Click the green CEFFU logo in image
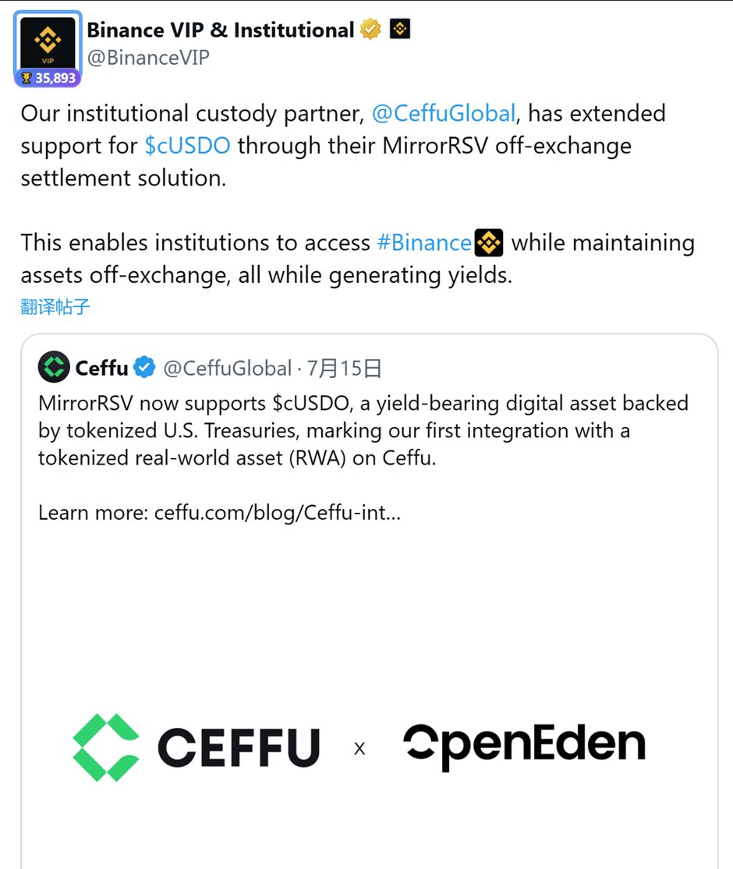Image resolution: width=733 pixels, height=869 pixels. tap(106, 747)
